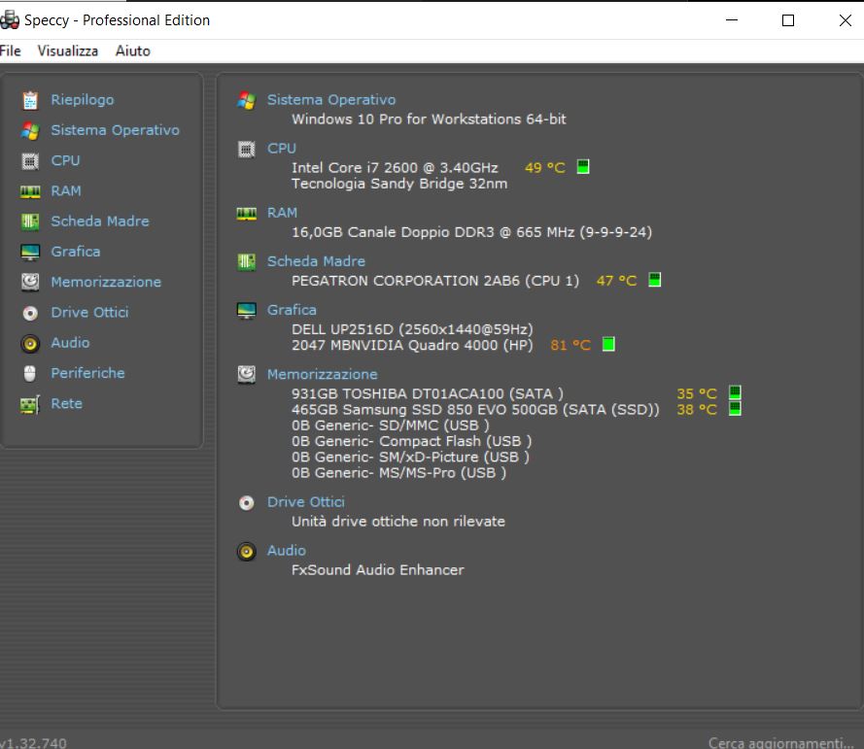
Task: Click the Grafica monitor icon in summary panel
Action: (x=246, y=311)
